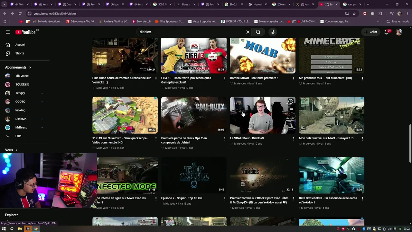The width and height of the screenshot is (412, 232).
Task: Click the Chrome taskbar icon
Action: click(x=36, y=229)
